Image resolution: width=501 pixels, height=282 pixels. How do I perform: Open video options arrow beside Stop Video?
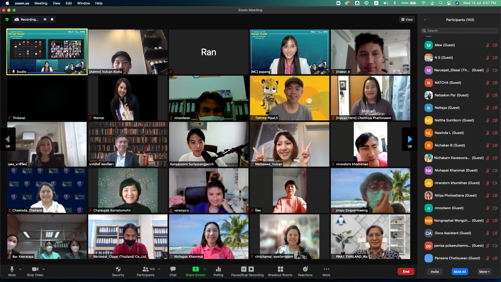[44, 269]
